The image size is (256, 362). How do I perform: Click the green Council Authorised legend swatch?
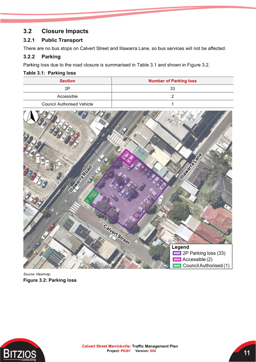coord(177,265)
